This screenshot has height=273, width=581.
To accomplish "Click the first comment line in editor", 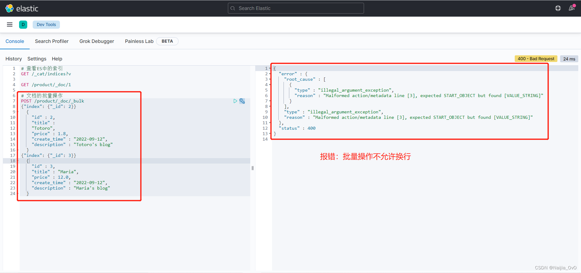I will pyautogui.click(x=42, y=68).
